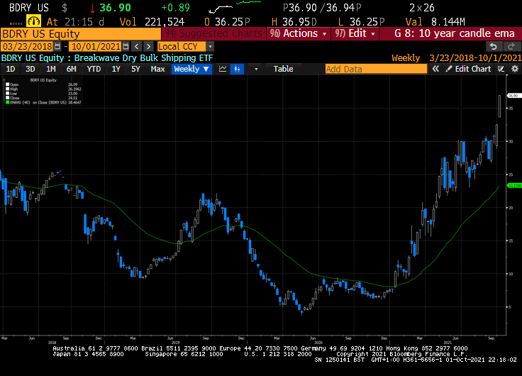
Task: Toggle High series checkbox in legend
Action: pyautogui.click(x=7, y=89)
